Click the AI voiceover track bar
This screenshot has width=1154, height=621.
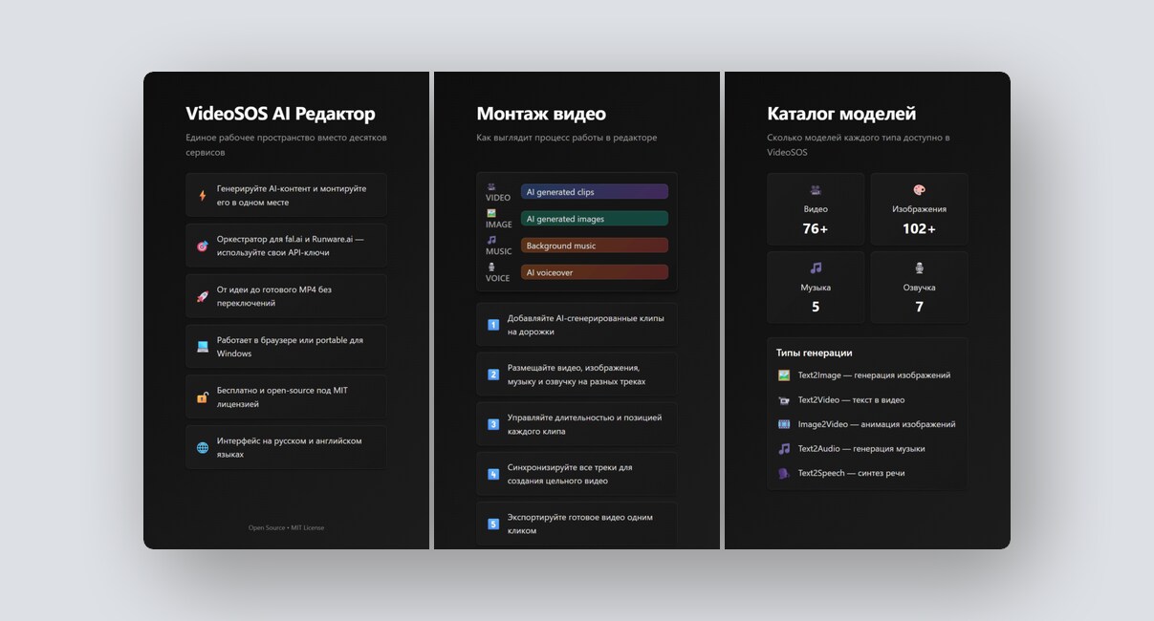tap(594, 272)
